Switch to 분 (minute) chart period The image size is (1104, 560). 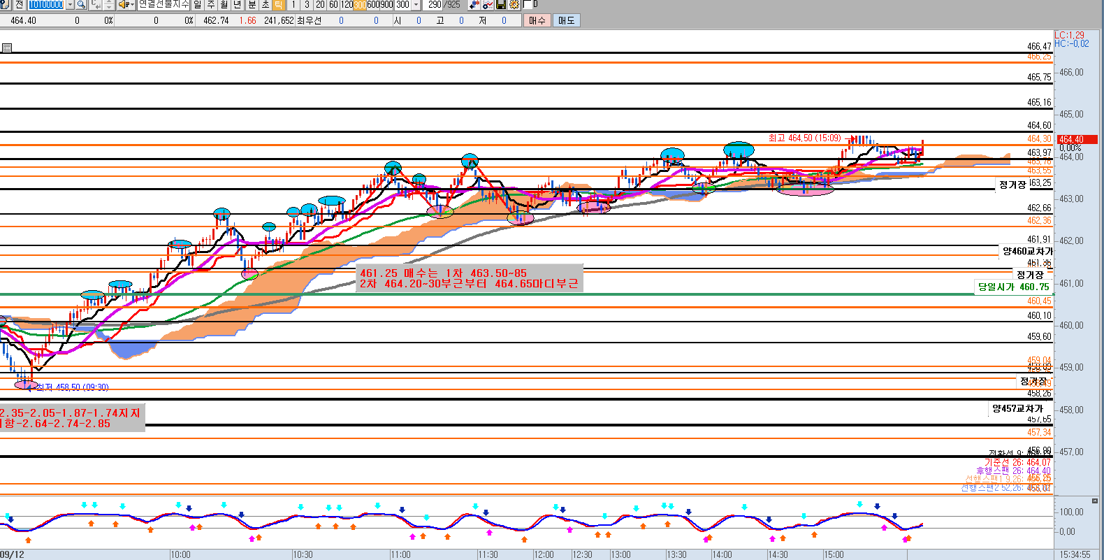pos(252,5)
